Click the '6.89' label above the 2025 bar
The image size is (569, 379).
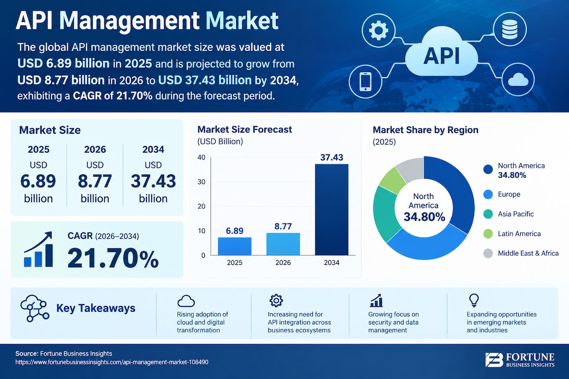tap(235, 231)
